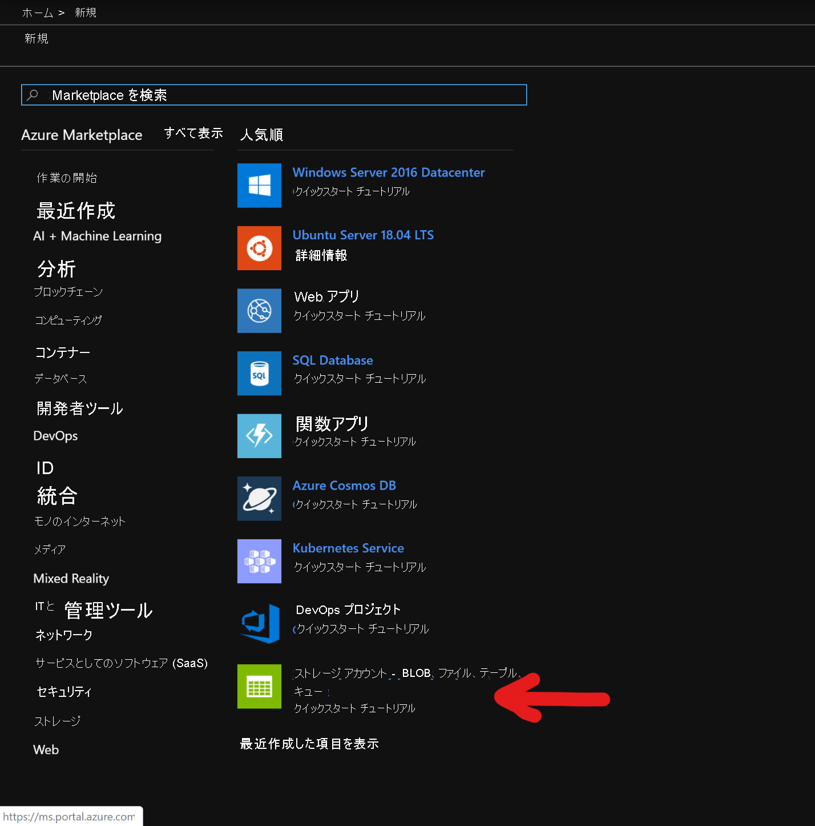Viewport: 815px width, 826px height.
Task: Open Windows Server 2016 Datacenter link
Action: click(x=389, y=173)
